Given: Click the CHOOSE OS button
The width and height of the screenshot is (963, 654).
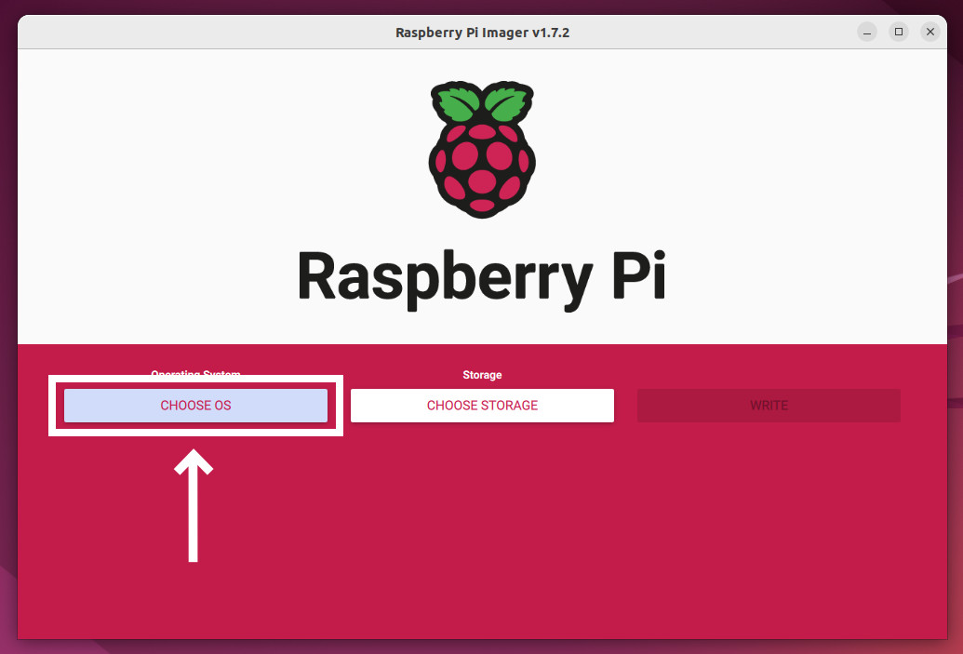Looking at the screenshot, I should (195, 406).
